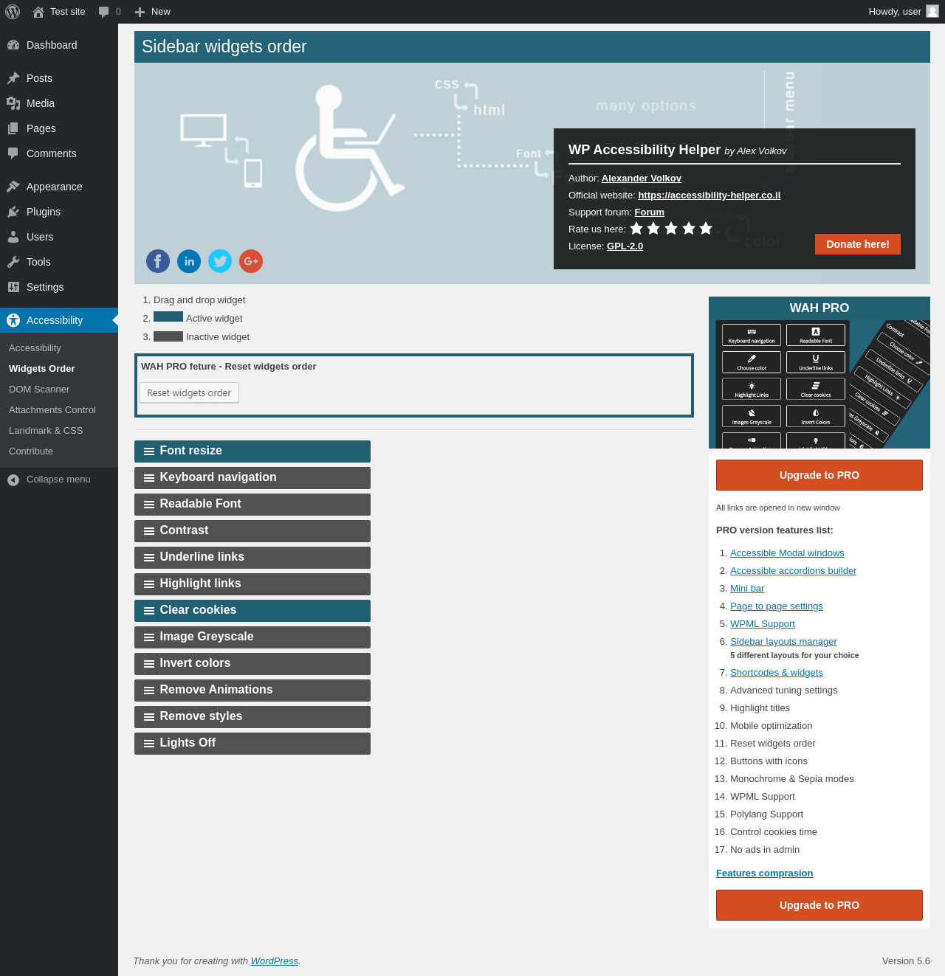Click the New plus icon
945x976 pixels.
click(140, 12)
